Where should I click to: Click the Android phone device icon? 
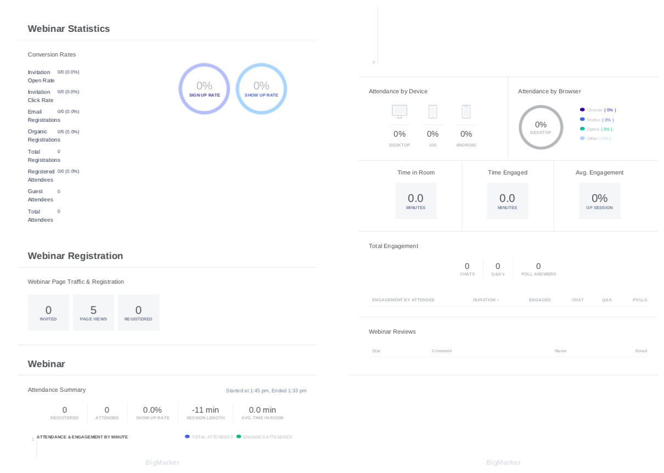pyautogui.click(x=466, y=111)
